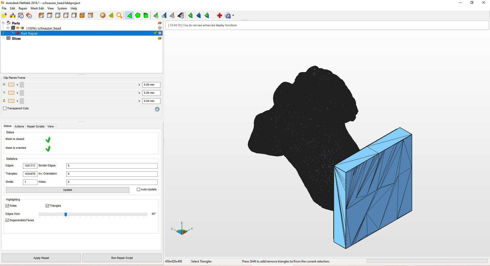Click the Edges from angle slider handle
The height and width of the screenshot is (266, 490).
point(66,215)
